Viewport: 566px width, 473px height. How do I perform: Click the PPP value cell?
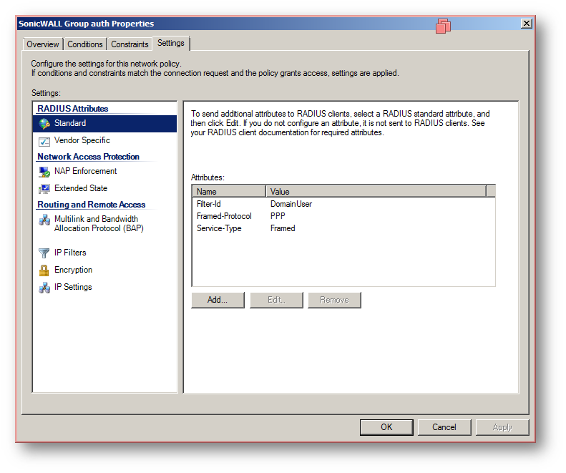tap(278, 216)
